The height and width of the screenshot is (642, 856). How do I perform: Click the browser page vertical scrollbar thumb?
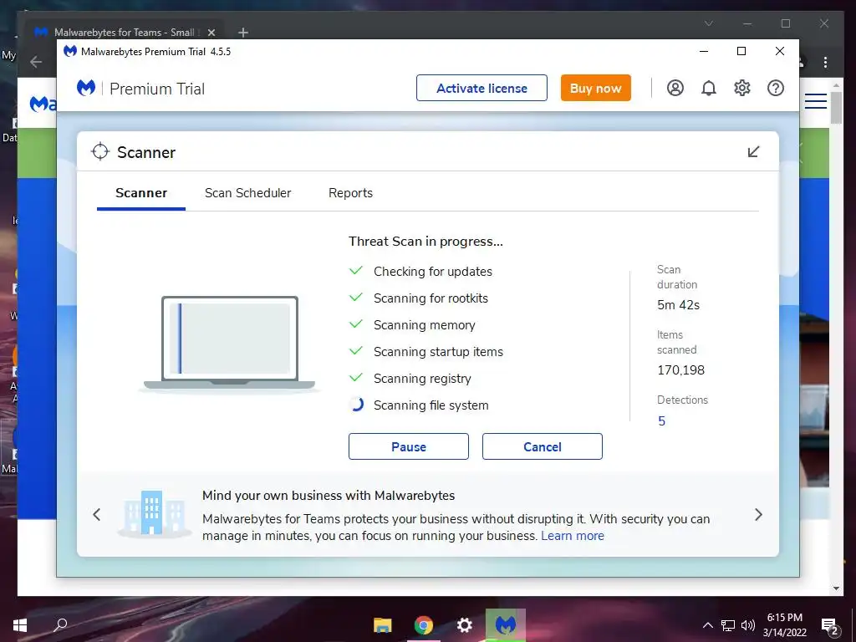click(x=836, y=107)
